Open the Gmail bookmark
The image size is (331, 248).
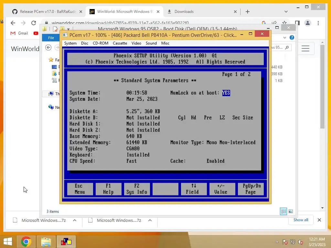pos(19,33)
